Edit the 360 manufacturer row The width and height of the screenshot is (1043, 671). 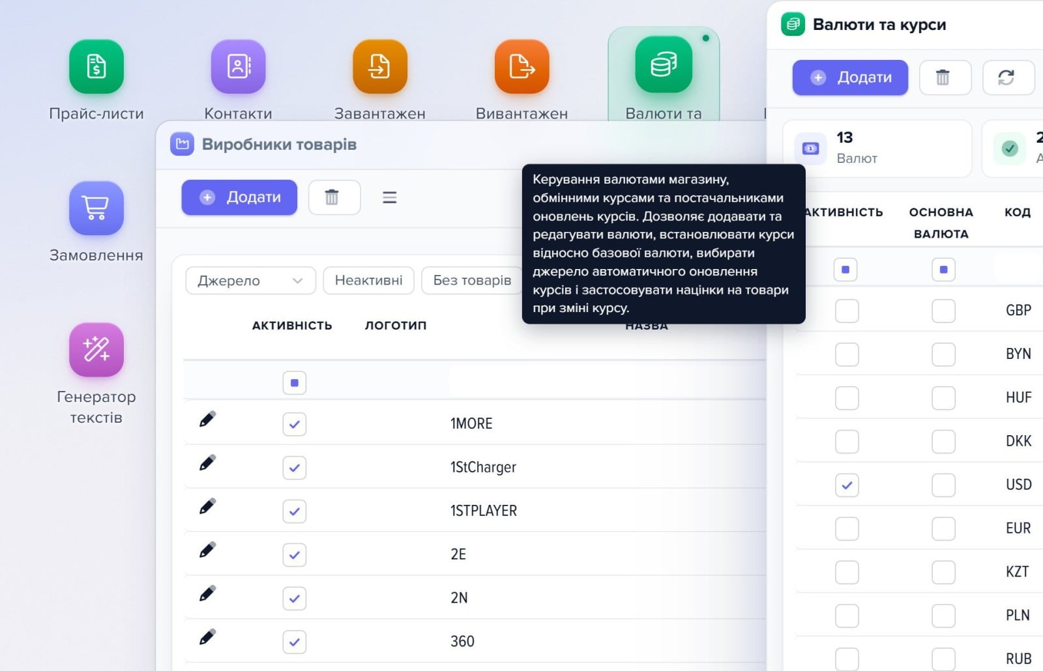pos(207,638)
